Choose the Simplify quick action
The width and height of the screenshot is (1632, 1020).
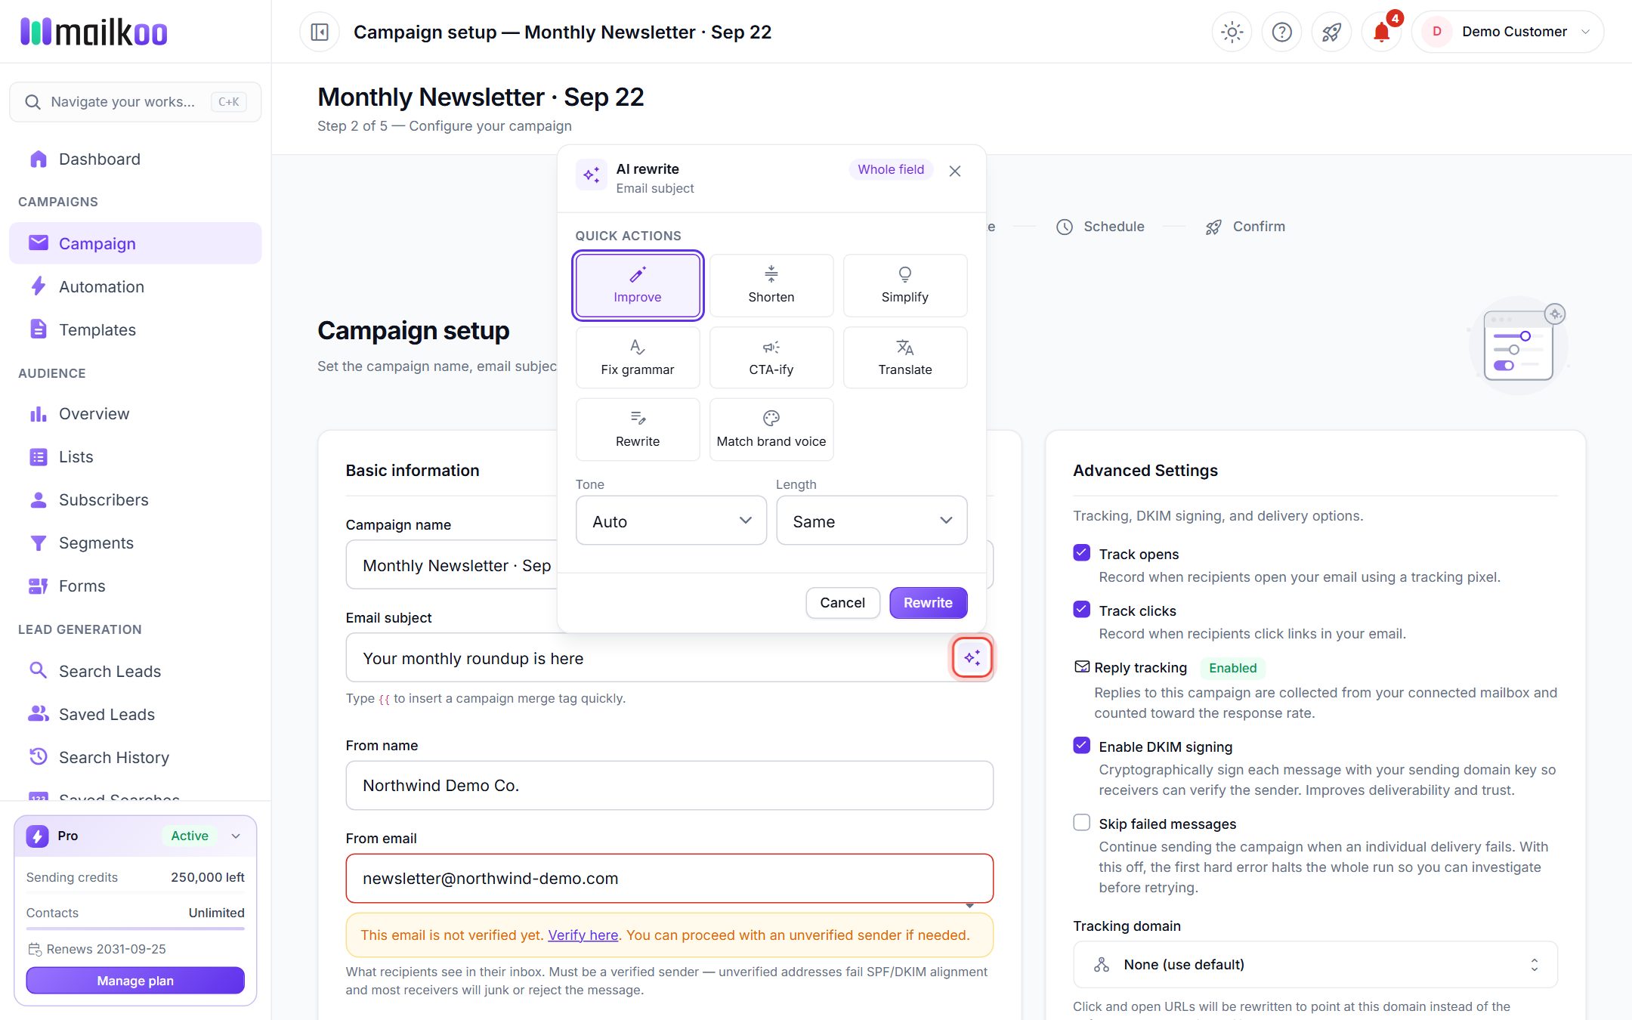click(x=904, y=286)
